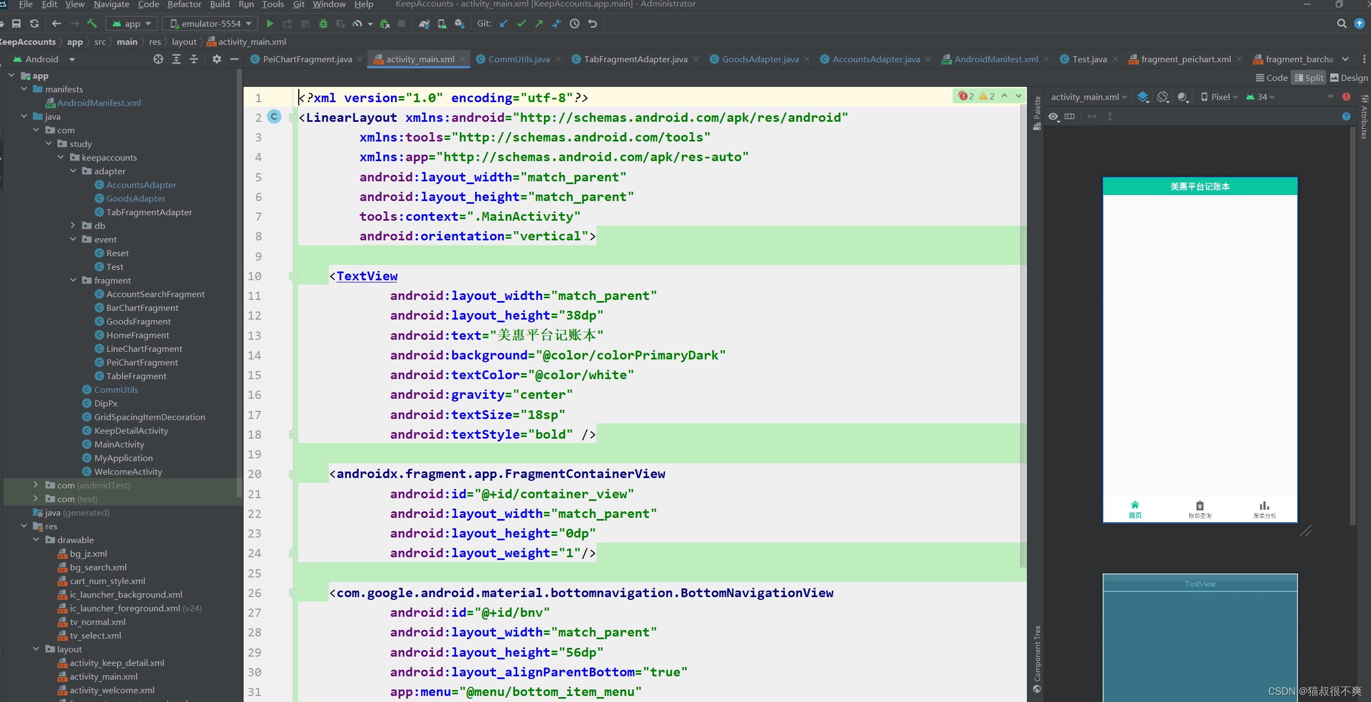
Task: Click the Orientation for Preview rotate icon
Action: [x=1163, y=97]
